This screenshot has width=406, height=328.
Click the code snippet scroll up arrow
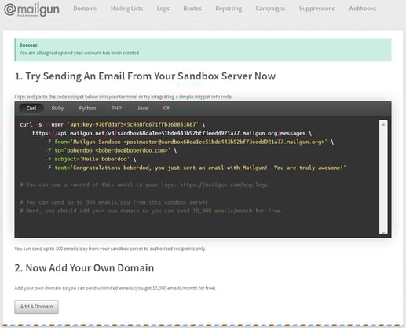383,124
